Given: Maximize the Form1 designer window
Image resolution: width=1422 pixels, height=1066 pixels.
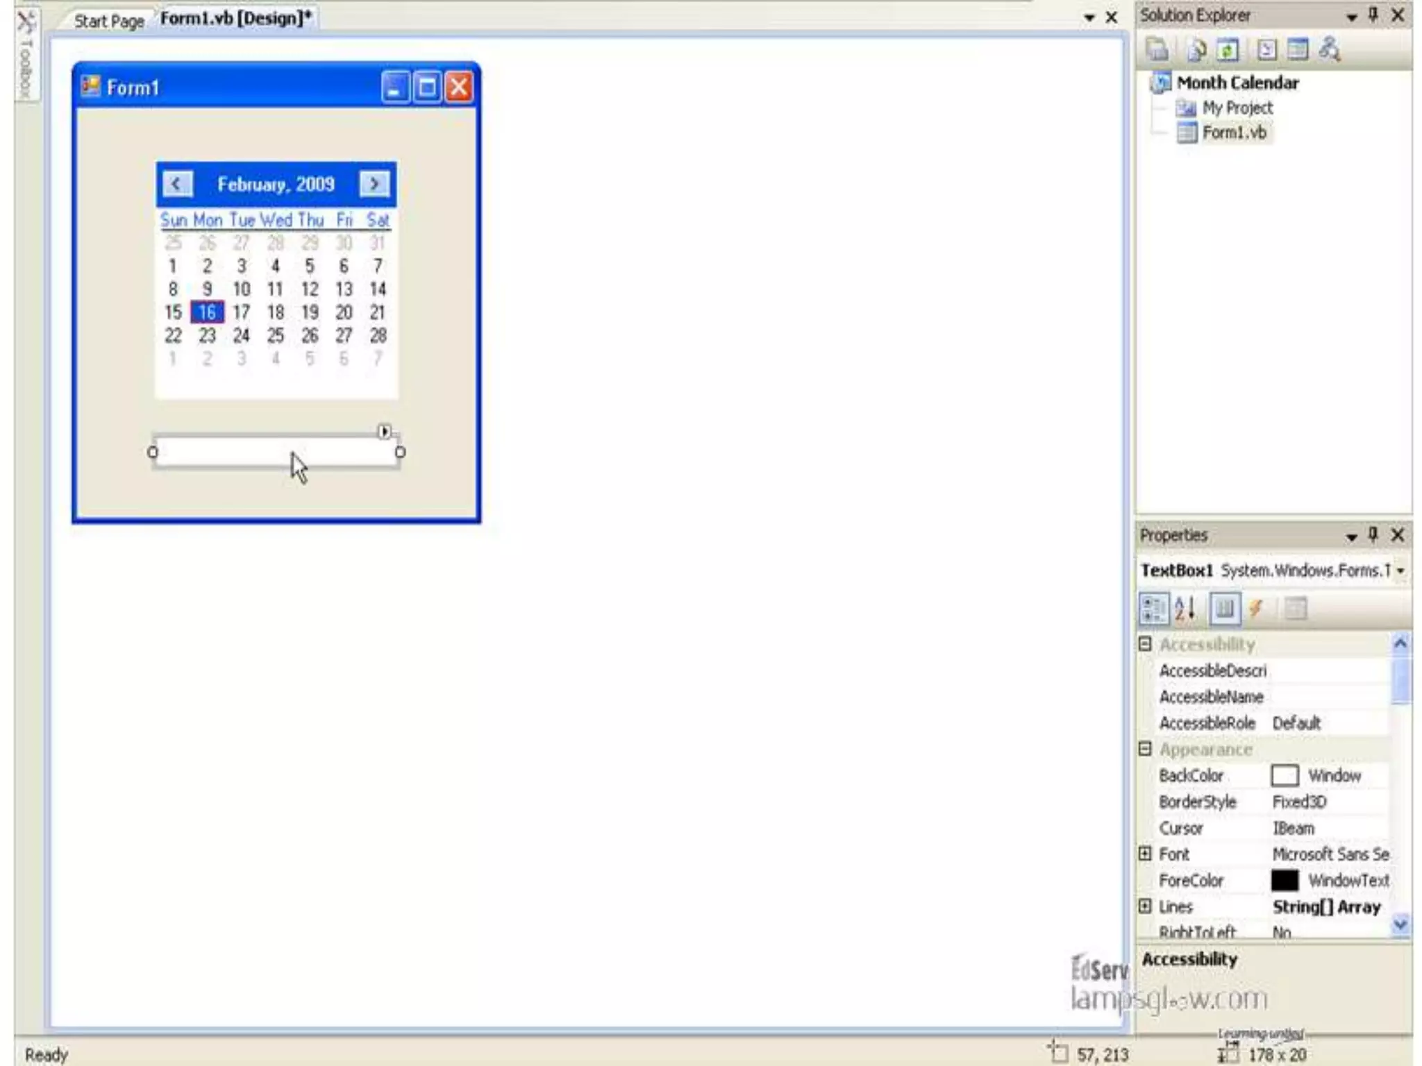Looking at the screenshot, I should 427,87.
